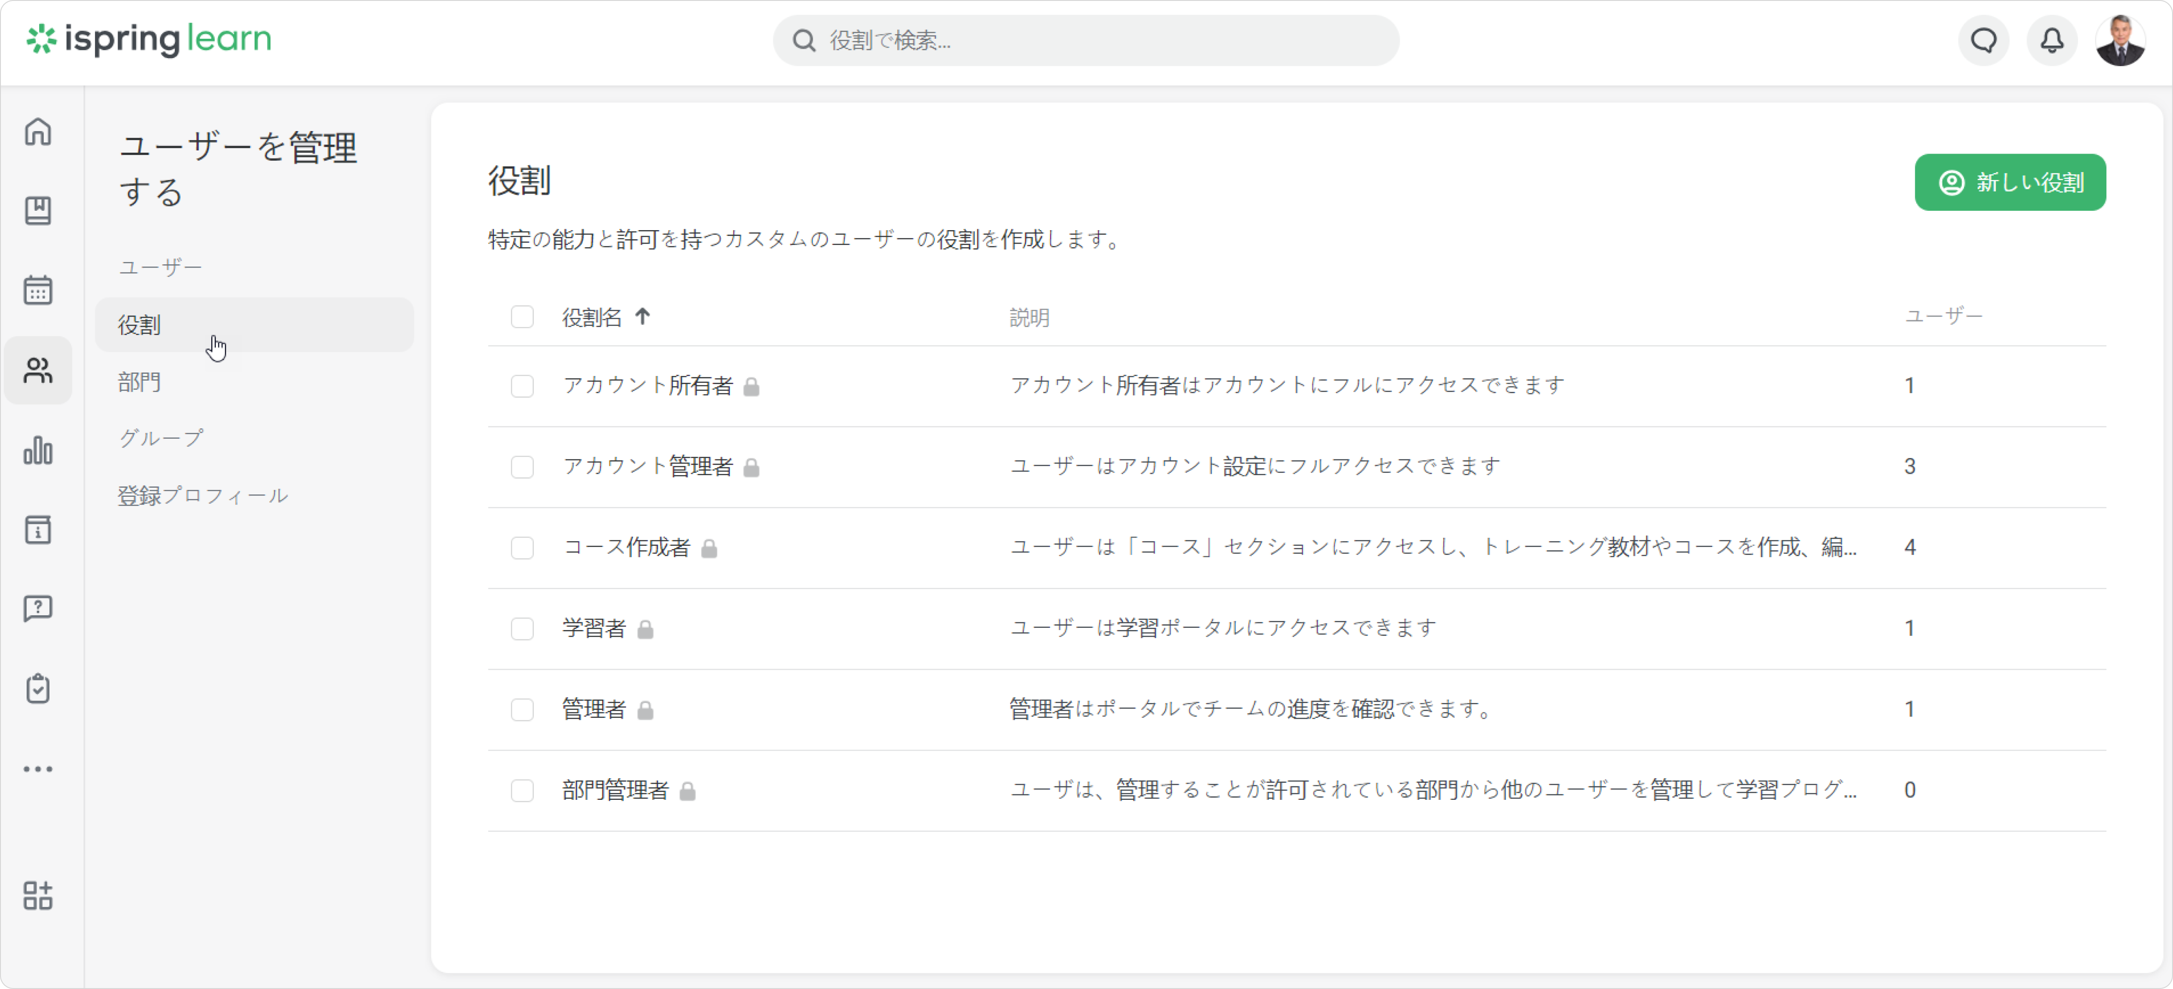Click description アカウント所有者はアカウントにフルにアクセスできます

point(1287,386)
